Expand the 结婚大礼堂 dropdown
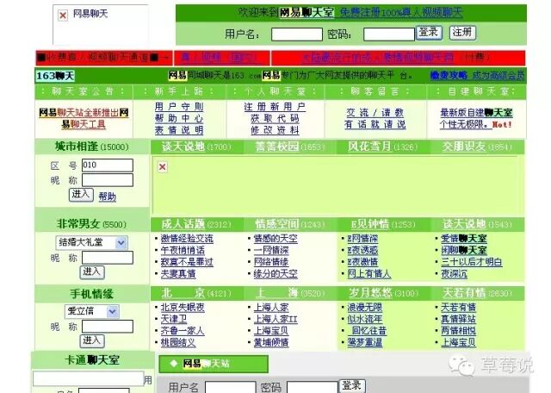 (x=92, y=243)
